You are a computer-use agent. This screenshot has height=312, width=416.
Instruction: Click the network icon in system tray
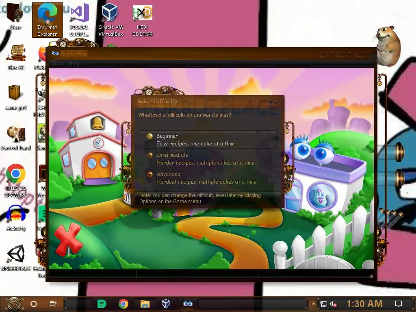(x=324, y=304)
